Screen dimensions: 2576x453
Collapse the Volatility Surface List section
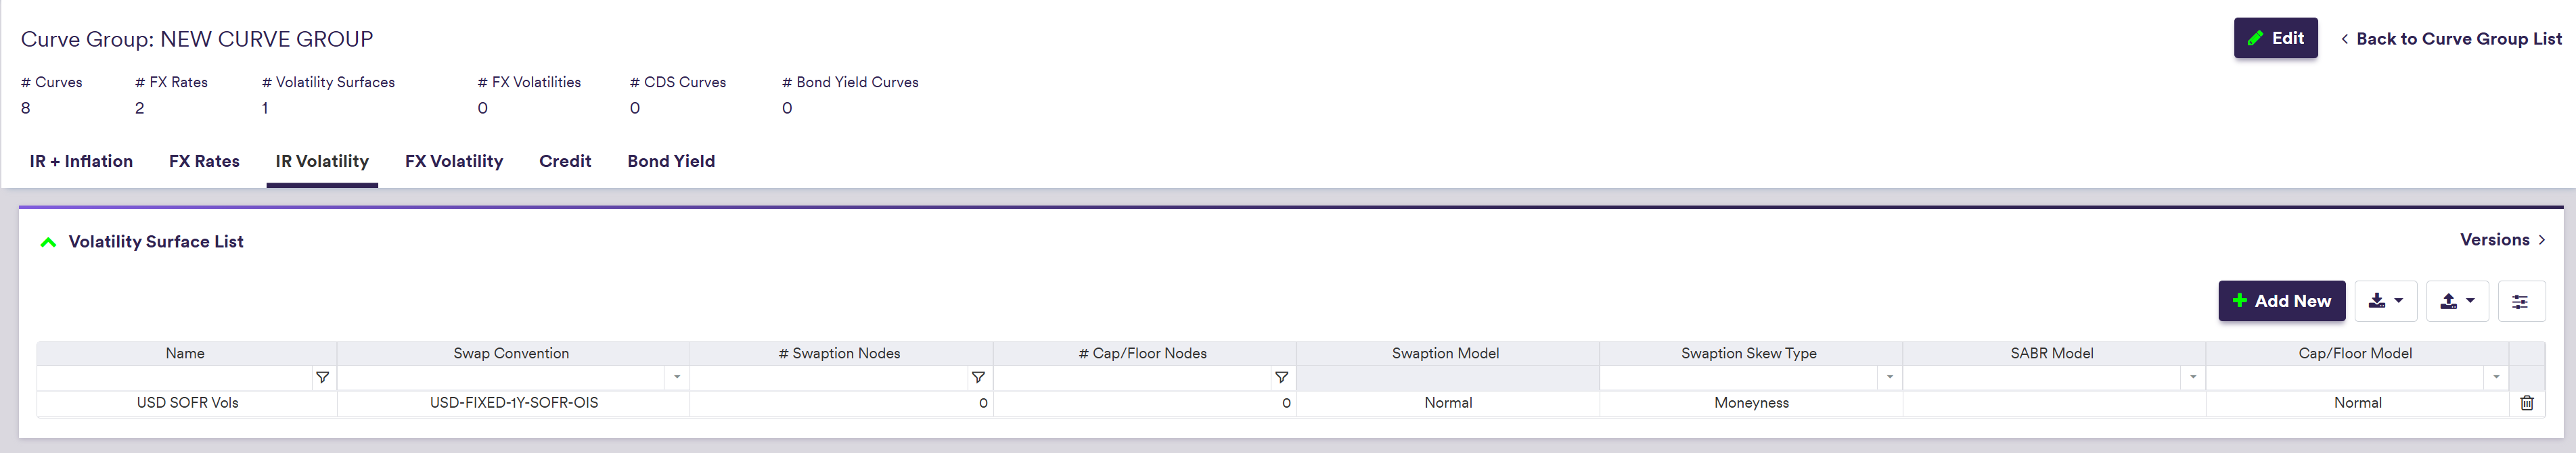(48, 242)
